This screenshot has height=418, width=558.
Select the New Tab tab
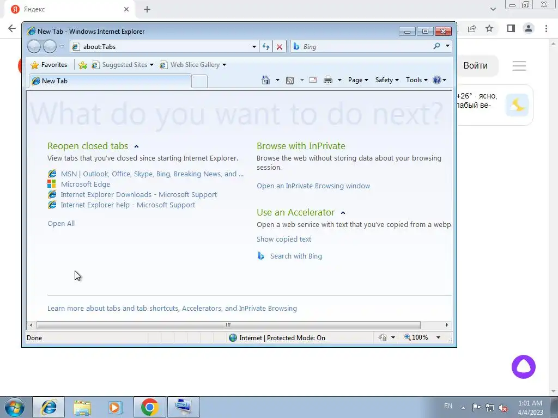click(x=110, y=81)
